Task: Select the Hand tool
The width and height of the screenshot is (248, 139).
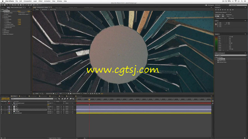Action: click(5, 5)
